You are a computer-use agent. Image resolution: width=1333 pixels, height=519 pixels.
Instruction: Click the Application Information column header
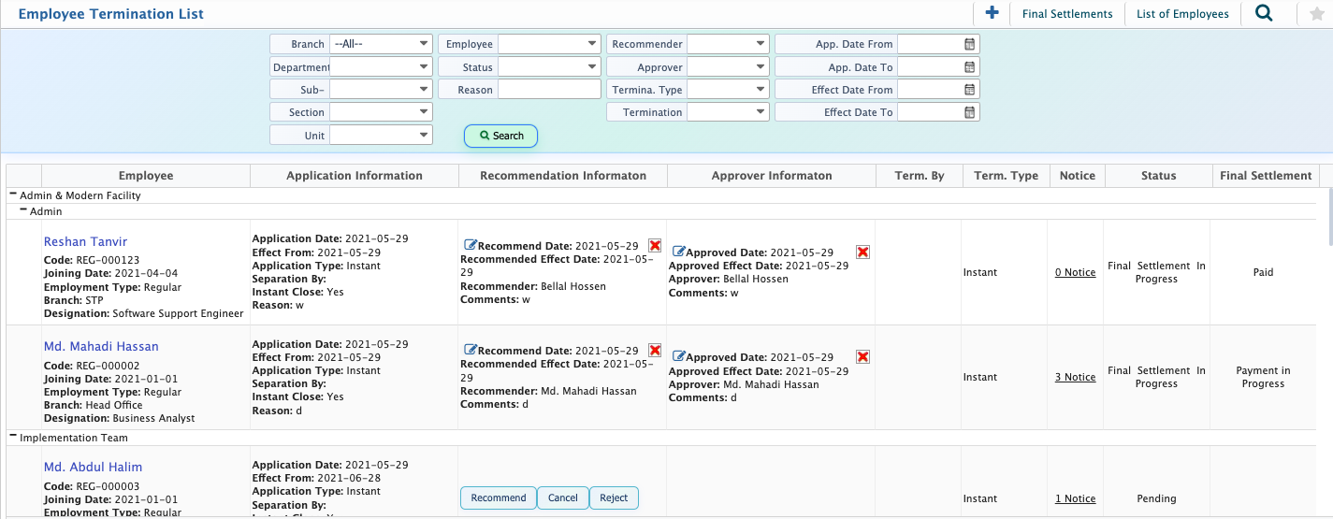(355, 176)
